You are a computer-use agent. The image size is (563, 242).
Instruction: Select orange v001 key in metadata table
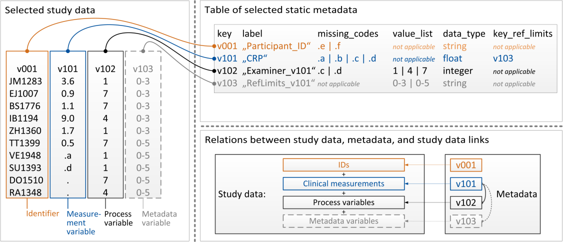(x=228, y=46)
